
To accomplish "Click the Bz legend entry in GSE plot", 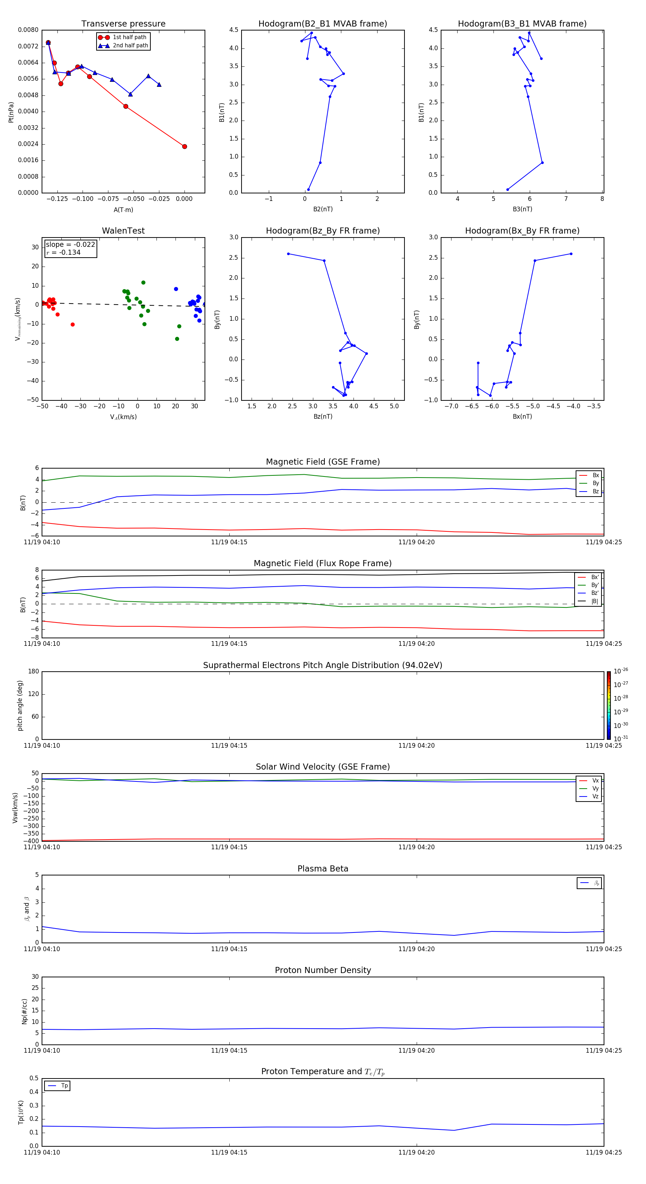I will point(589,491).
